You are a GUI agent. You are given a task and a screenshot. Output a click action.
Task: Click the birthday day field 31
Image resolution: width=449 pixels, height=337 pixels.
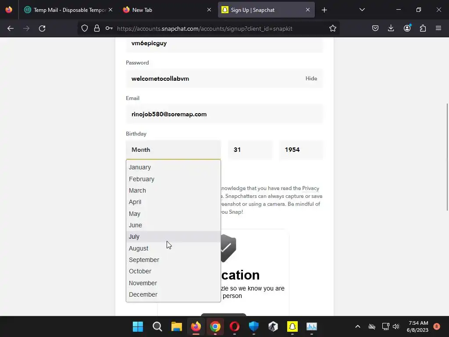coord(250,150)
